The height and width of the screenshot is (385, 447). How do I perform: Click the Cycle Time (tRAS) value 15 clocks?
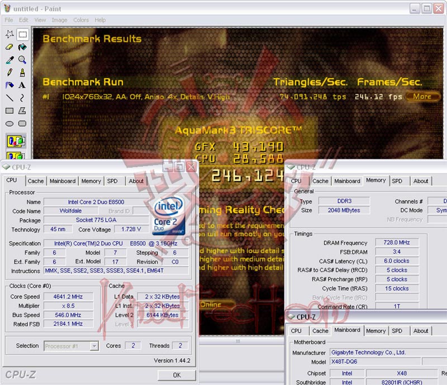click(397, 288)
